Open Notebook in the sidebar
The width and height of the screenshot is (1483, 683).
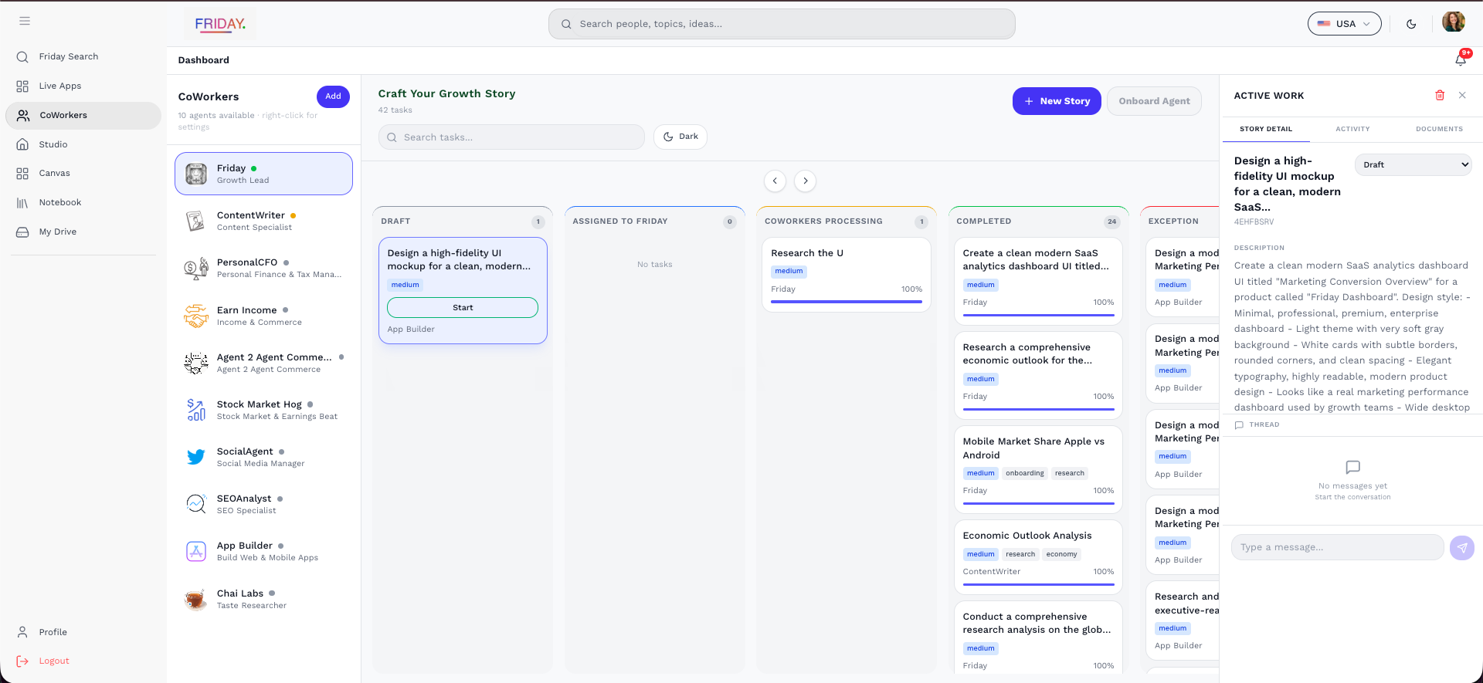59,202
